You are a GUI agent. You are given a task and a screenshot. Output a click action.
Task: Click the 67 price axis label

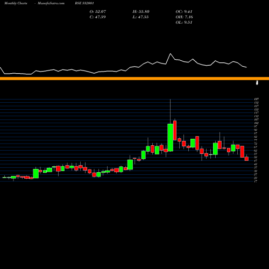point(256,147)
